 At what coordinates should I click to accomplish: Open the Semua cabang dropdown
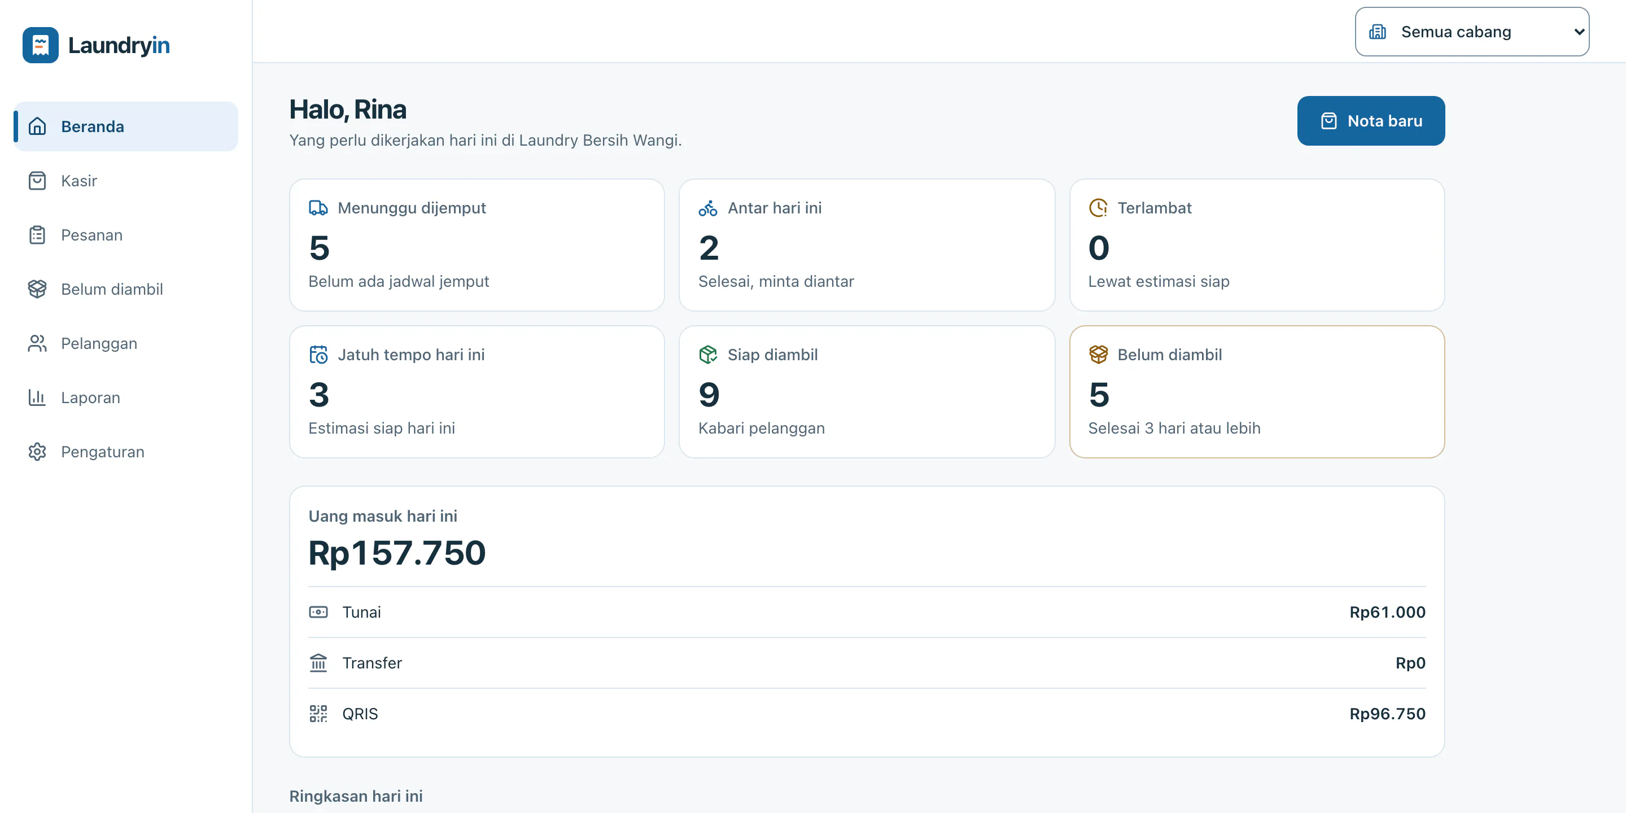click(1471, 32)
